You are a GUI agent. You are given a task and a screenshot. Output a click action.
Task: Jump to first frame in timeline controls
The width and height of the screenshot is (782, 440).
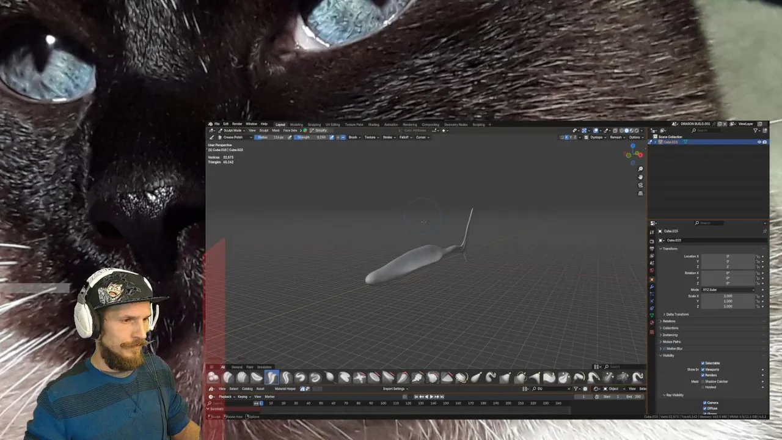416,397
